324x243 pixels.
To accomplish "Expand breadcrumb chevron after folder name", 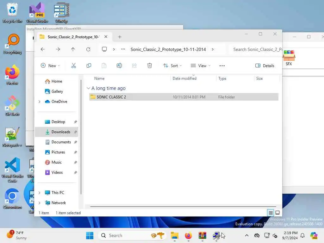I will pos(213,49).
